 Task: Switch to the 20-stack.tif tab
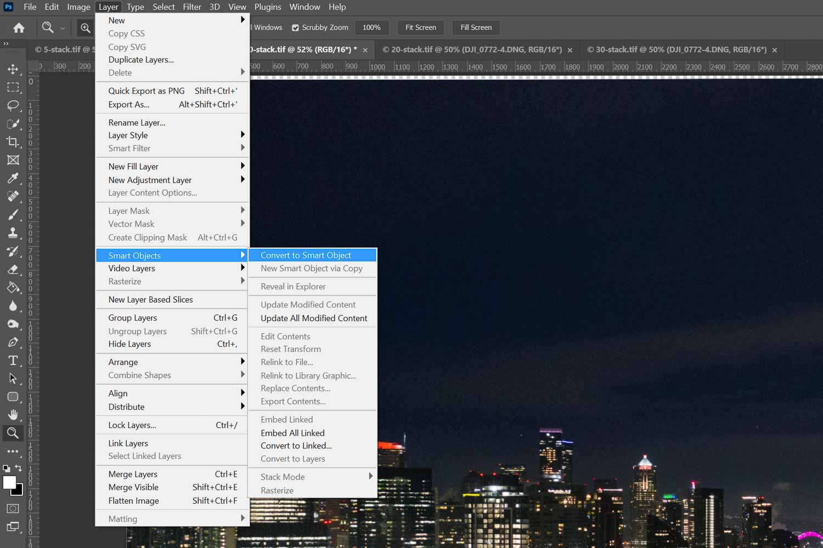coord(472,49)
